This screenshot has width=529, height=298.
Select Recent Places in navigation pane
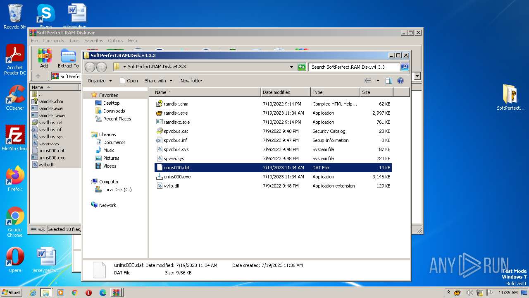[117, 119]
